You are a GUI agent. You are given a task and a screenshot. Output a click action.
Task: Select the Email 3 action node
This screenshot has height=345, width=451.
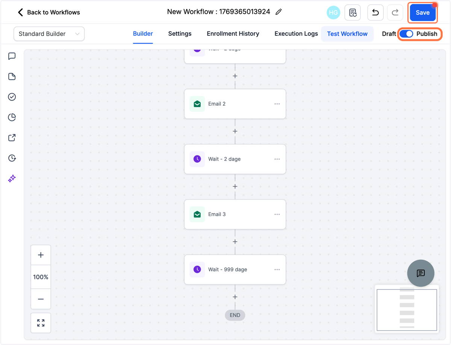tap(235, 214)
